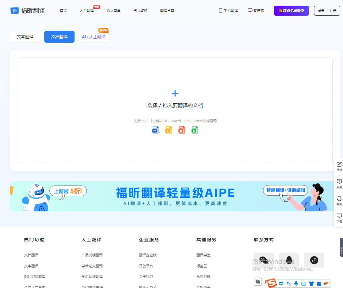Open the Sogou toolbox grid icon
Image resolution: width=343 pixels, height=288 pixels.
pyautogui.click(x=319, y=284)
